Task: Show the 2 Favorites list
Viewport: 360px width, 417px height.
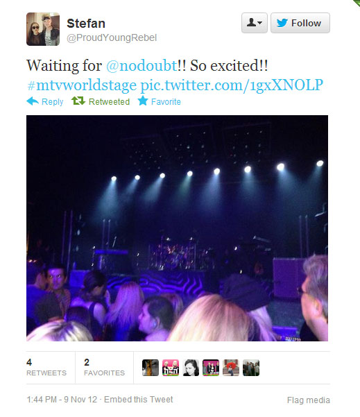Action: (x=104, y=367)
